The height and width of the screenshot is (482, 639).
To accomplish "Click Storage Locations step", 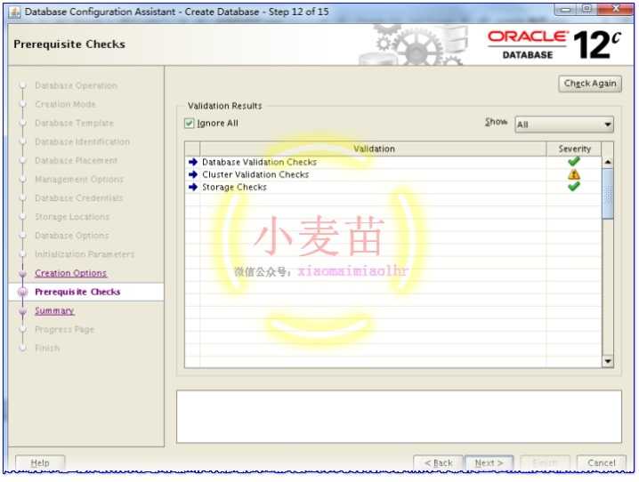I will [72, 217].
